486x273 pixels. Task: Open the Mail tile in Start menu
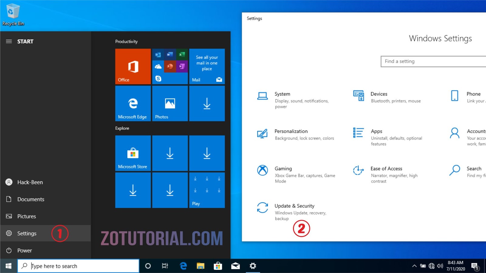pyautogui.click(x=207, y=66)
